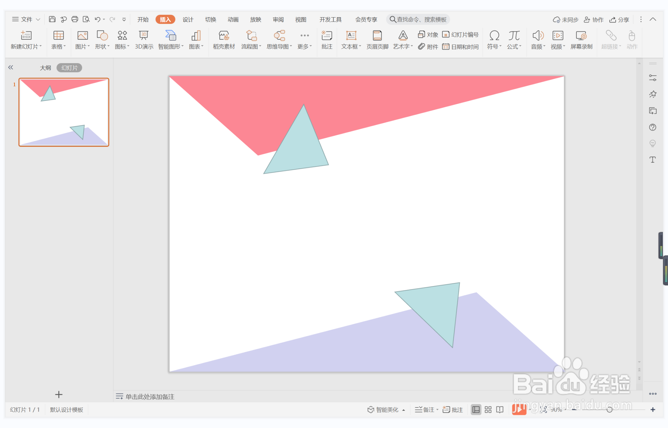Screen dimensions: 668x428
Task: Open the undo history dropdown arrow
Action: [104, 20]
